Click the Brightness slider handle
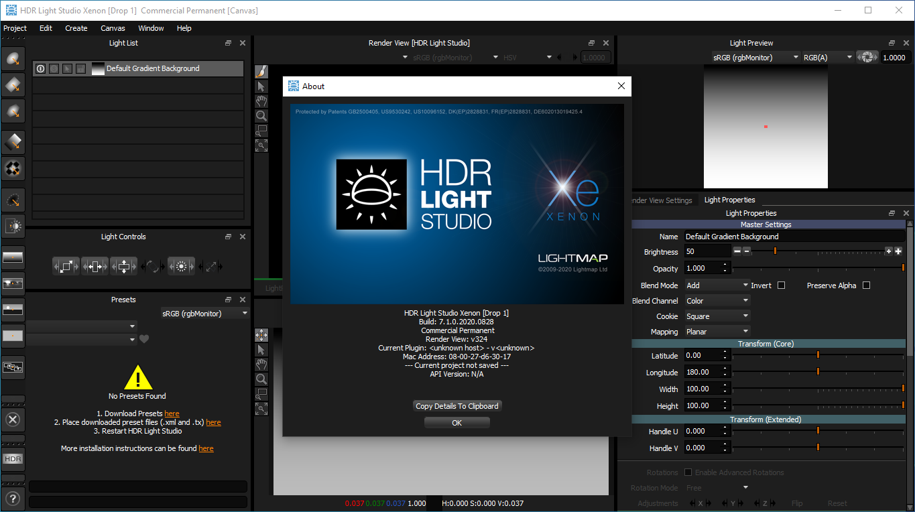 pyautogui.click(x=775, y=251)
